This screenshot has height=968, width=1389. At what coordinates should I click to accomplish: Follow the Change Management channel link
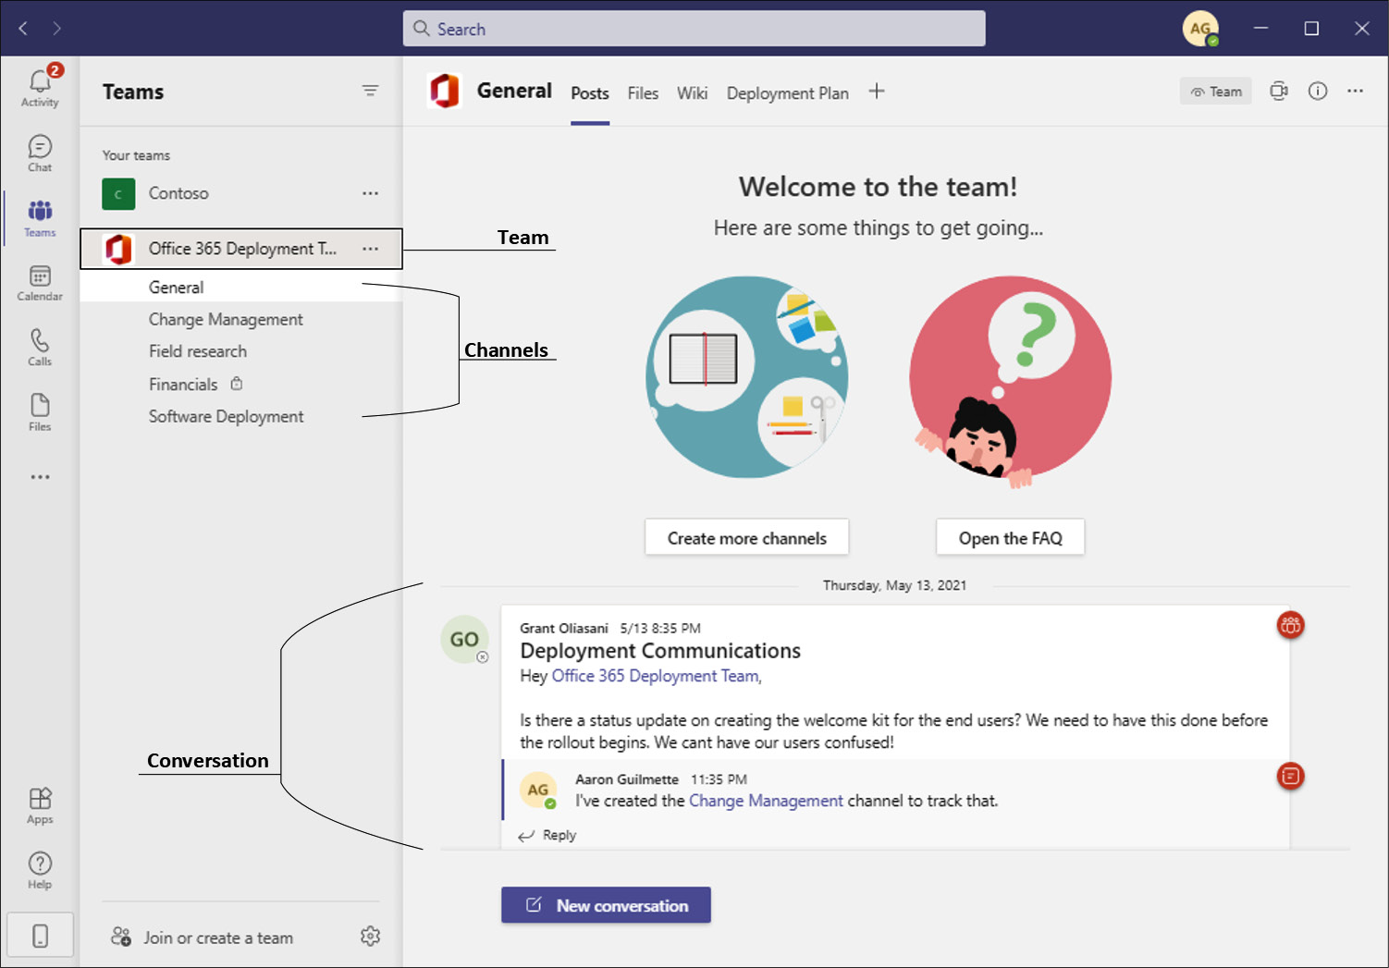click(766, 801)
